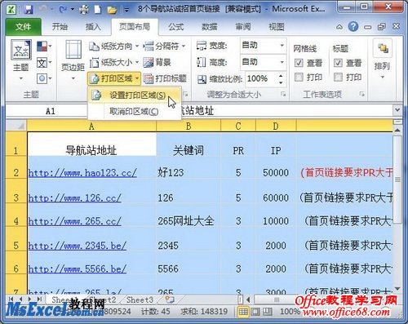Switch to Insert (插入) tab
The image size is (408, 324).
click(x=93, y=27)
